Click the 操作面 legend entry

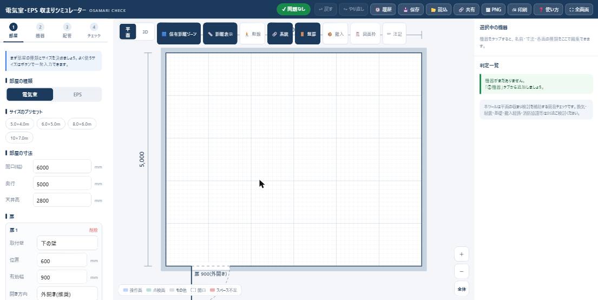(133, 290)
